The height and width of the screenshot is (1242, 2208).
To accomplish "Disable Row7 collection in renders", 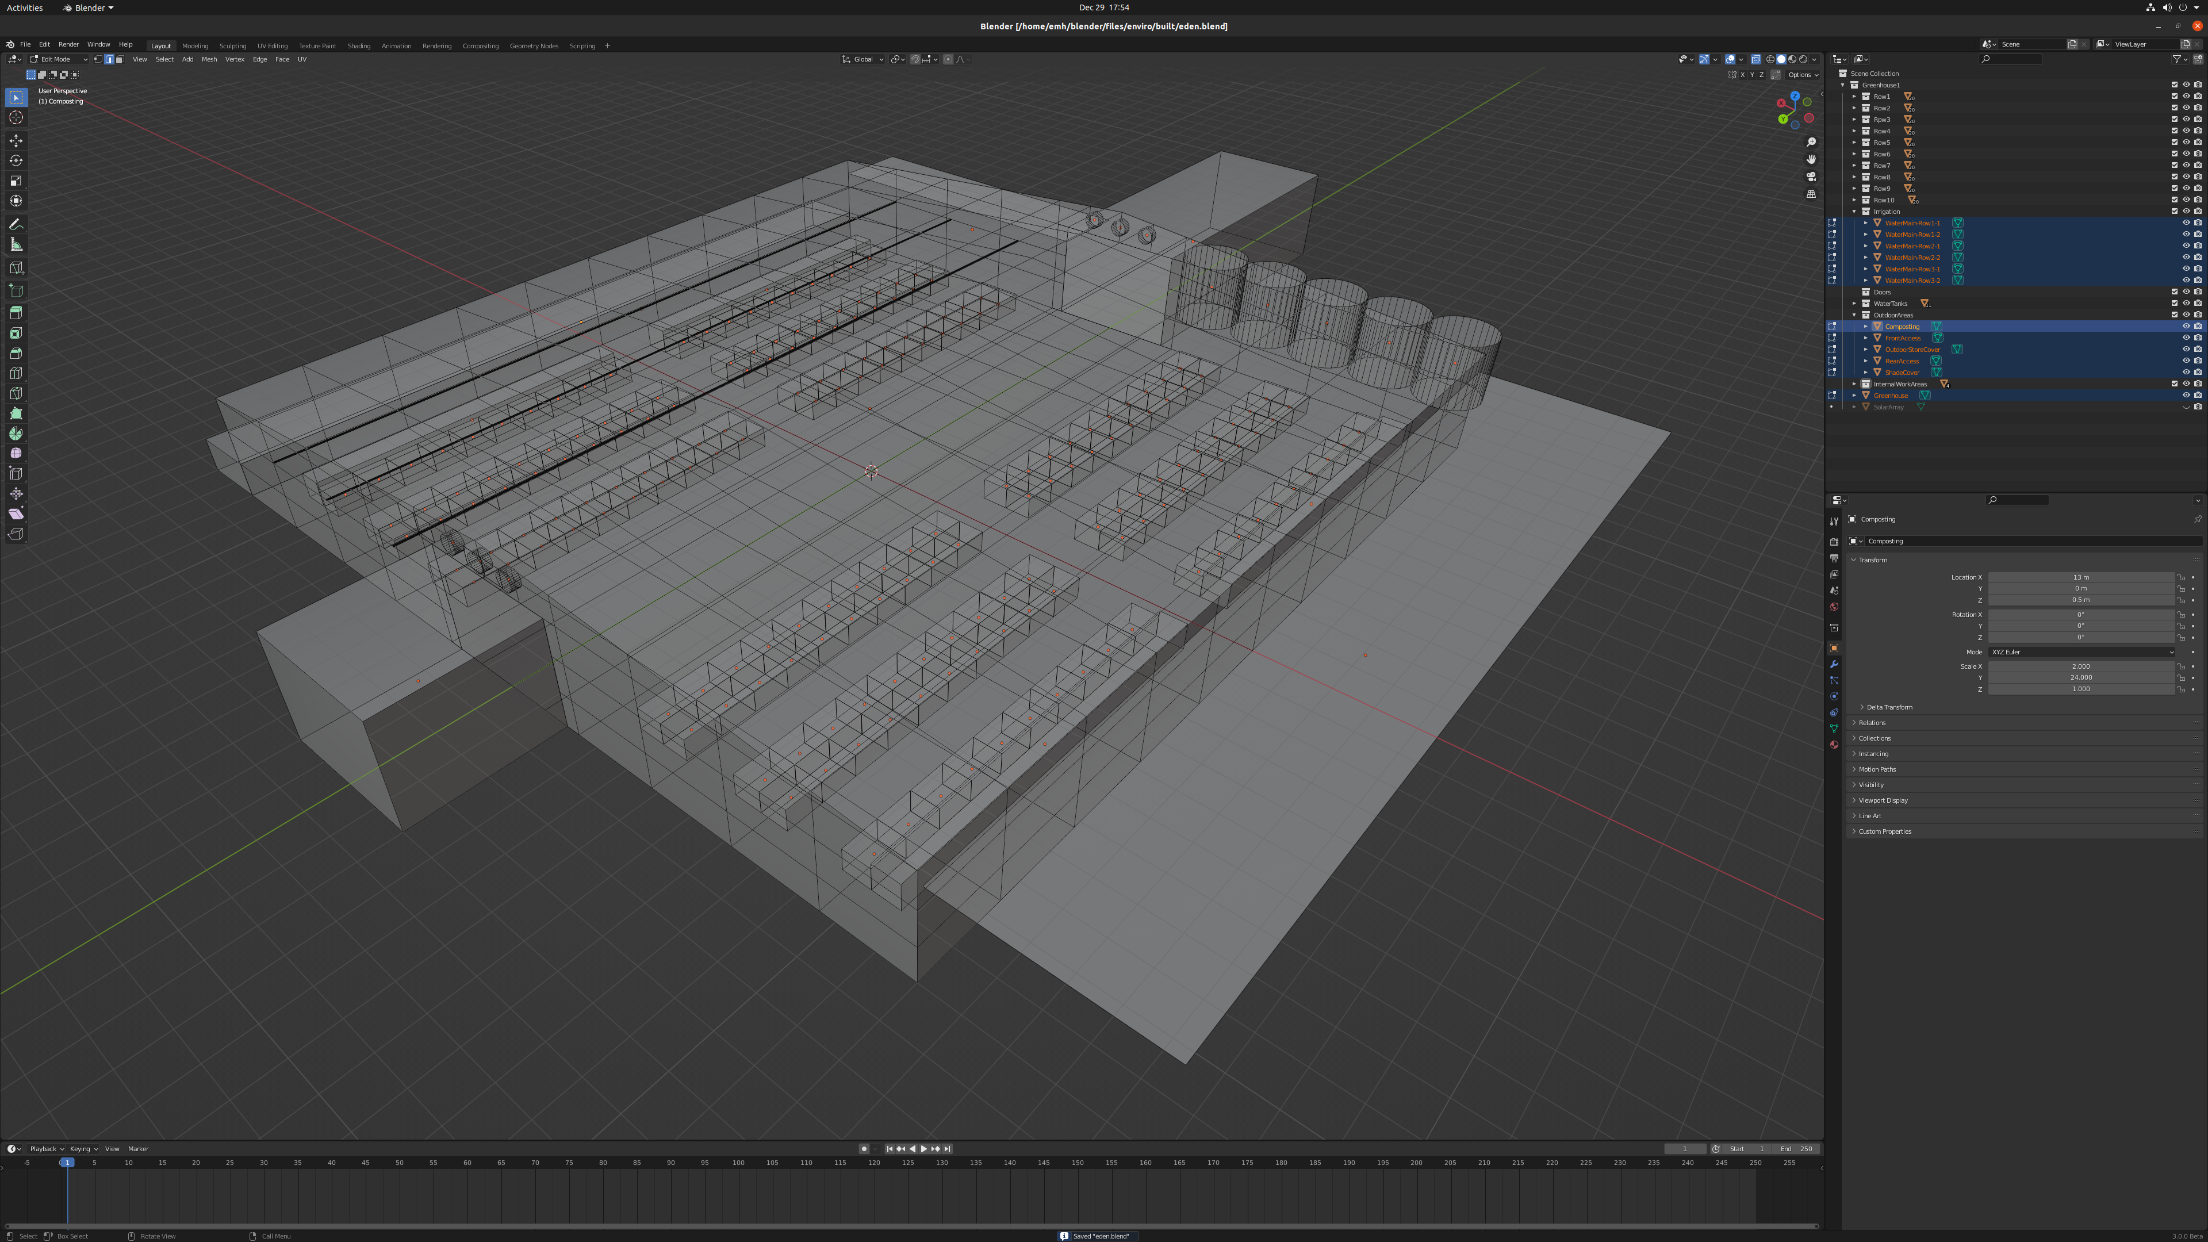I will pos(2198,166).
